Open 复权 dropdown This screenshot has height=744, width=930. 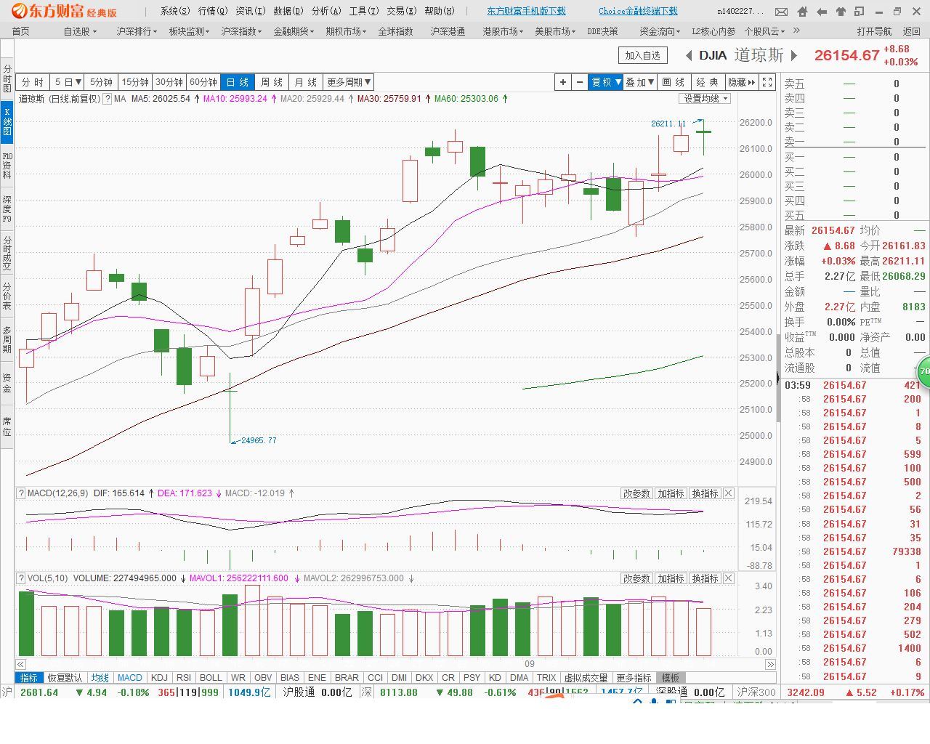click(x=606, y=82)
